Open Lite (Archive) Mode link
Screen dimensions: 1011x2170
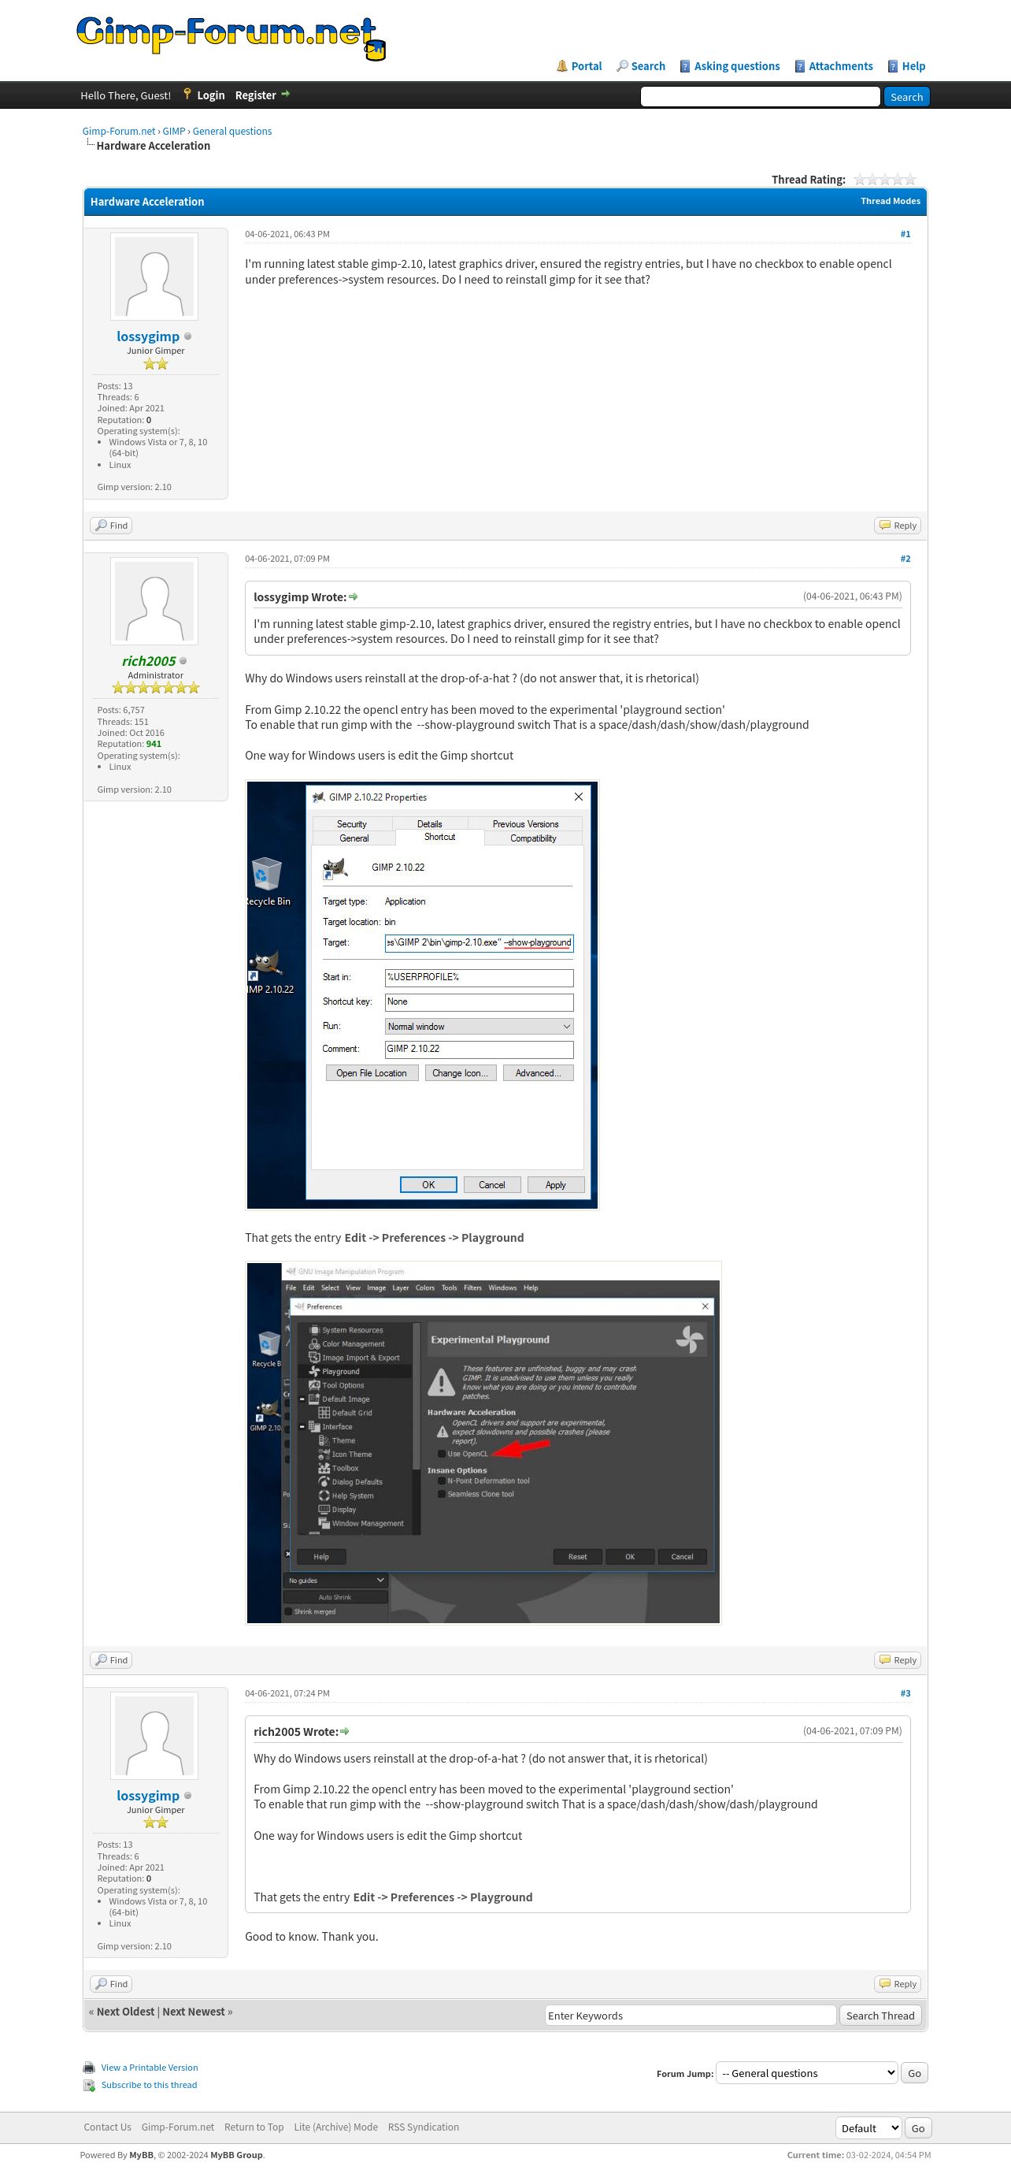tap(336, 2127)
